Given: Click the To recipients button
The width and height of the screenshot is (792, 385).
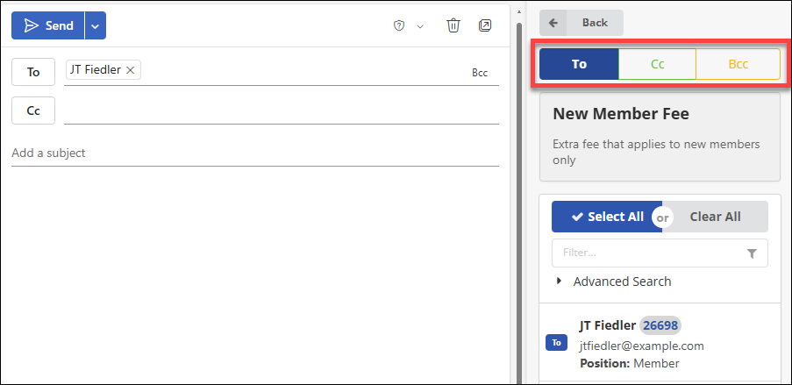Looking at the screenshot, I should (33, 72).
